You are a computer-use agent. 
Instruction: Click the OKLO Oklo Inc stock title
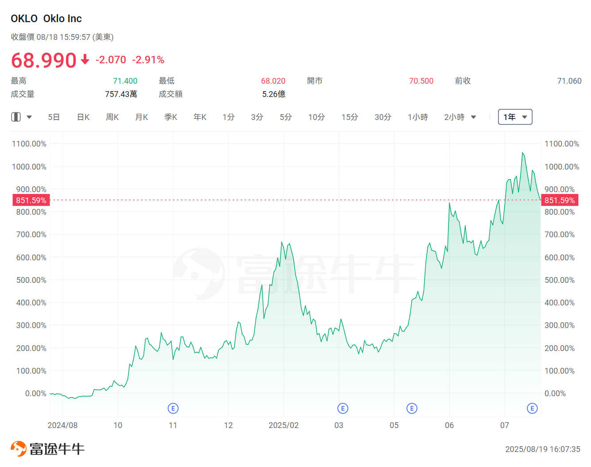(46, 18)
